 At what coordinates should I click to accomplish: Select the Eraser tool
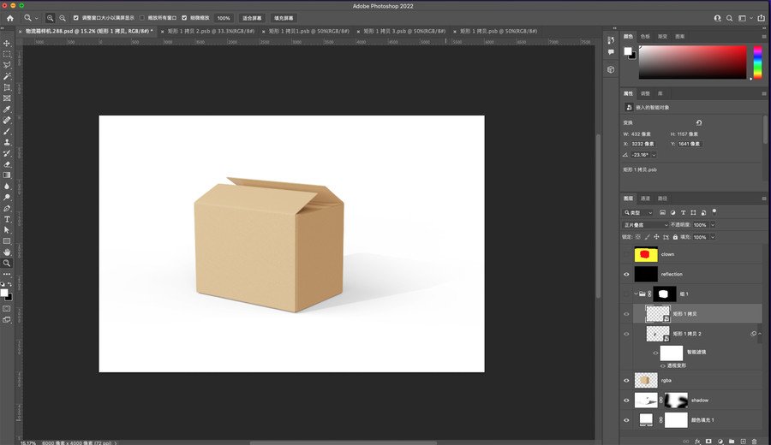pos(7,164)
